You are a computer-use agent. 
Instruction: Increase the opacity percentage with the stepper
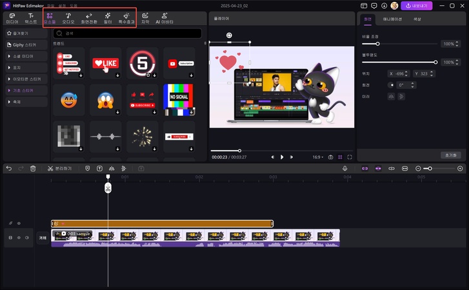(x=457, y=61)
